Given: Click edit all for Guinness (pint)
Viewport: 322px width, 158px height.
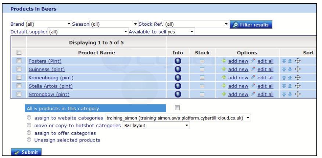Looking at the screenshot, I should [265, 69].
